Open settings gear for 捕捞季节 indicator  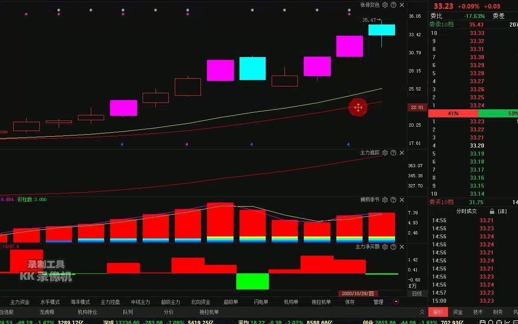(x=385, y=200)
